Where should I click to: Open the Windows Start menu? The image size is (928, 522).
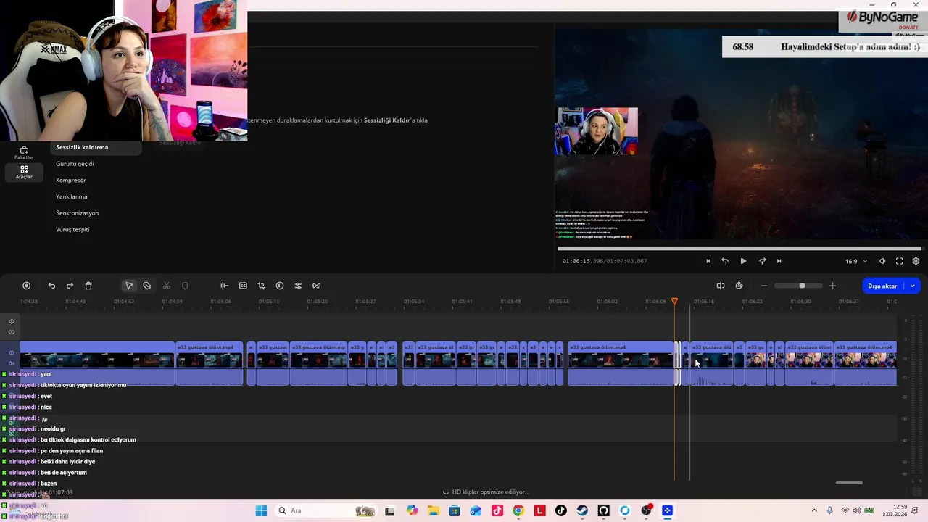click(261, 510)
